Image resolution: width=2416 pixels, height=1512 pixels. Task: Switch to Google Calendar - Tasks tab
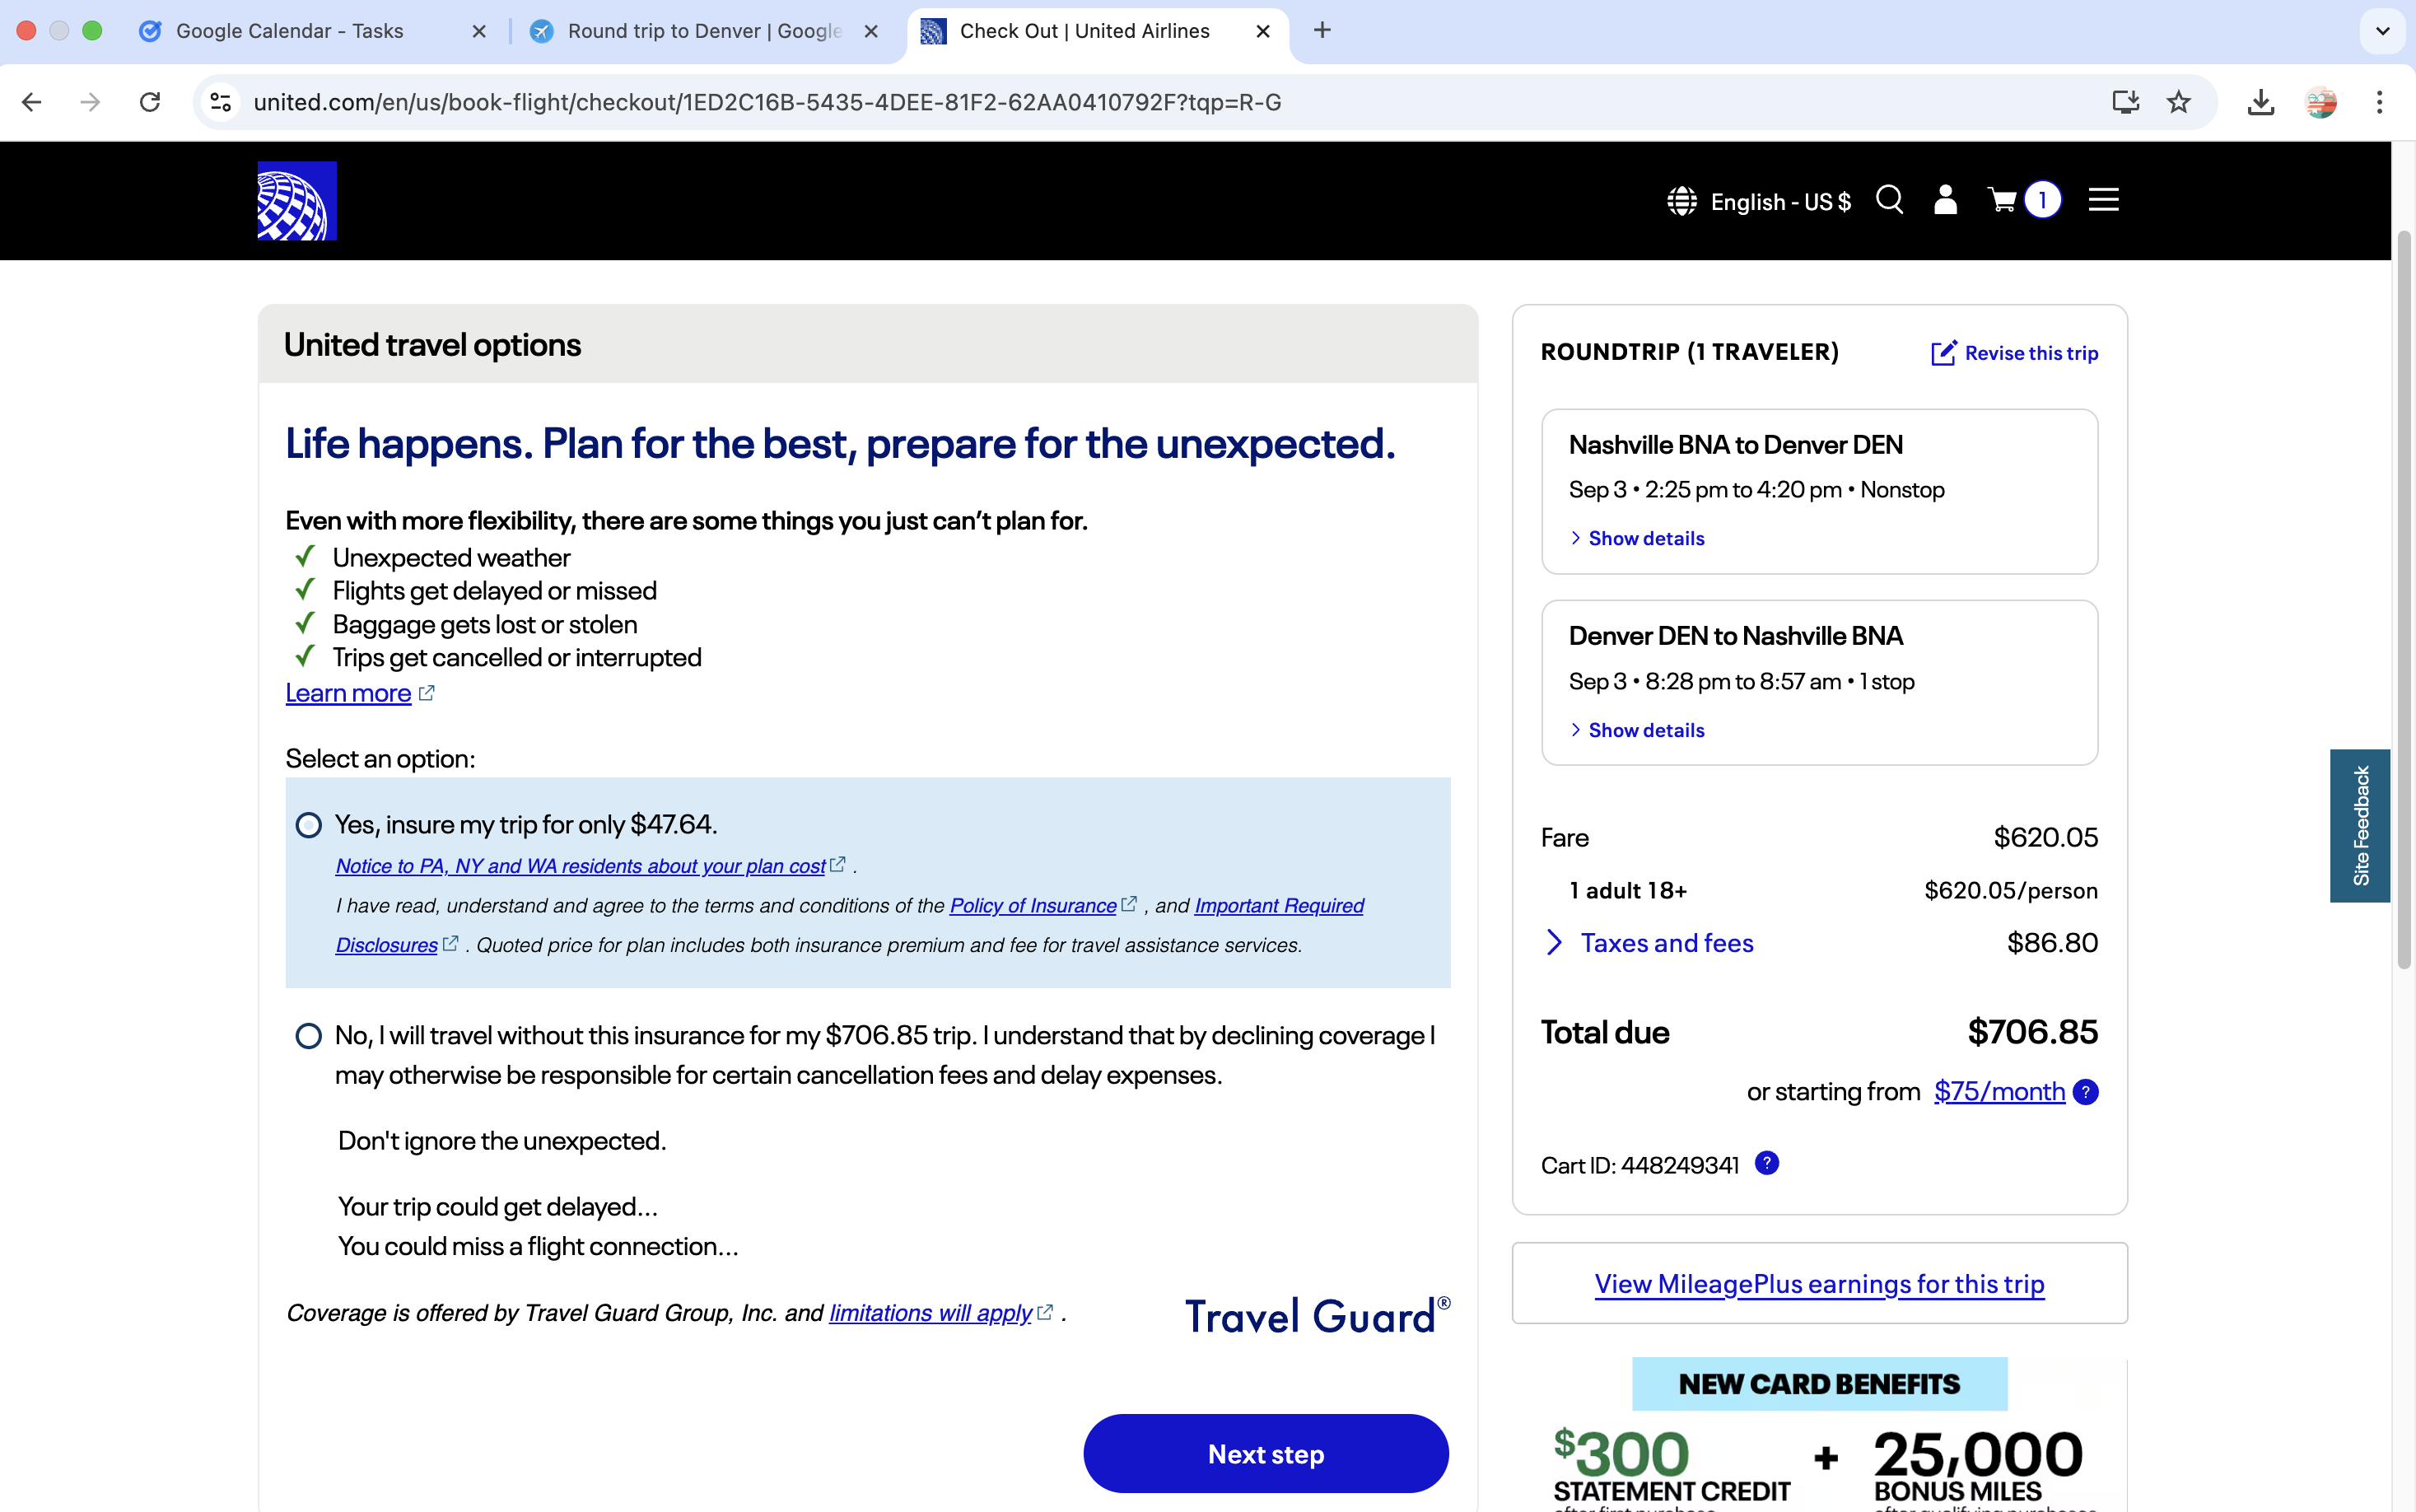click(x=290, y=31)
